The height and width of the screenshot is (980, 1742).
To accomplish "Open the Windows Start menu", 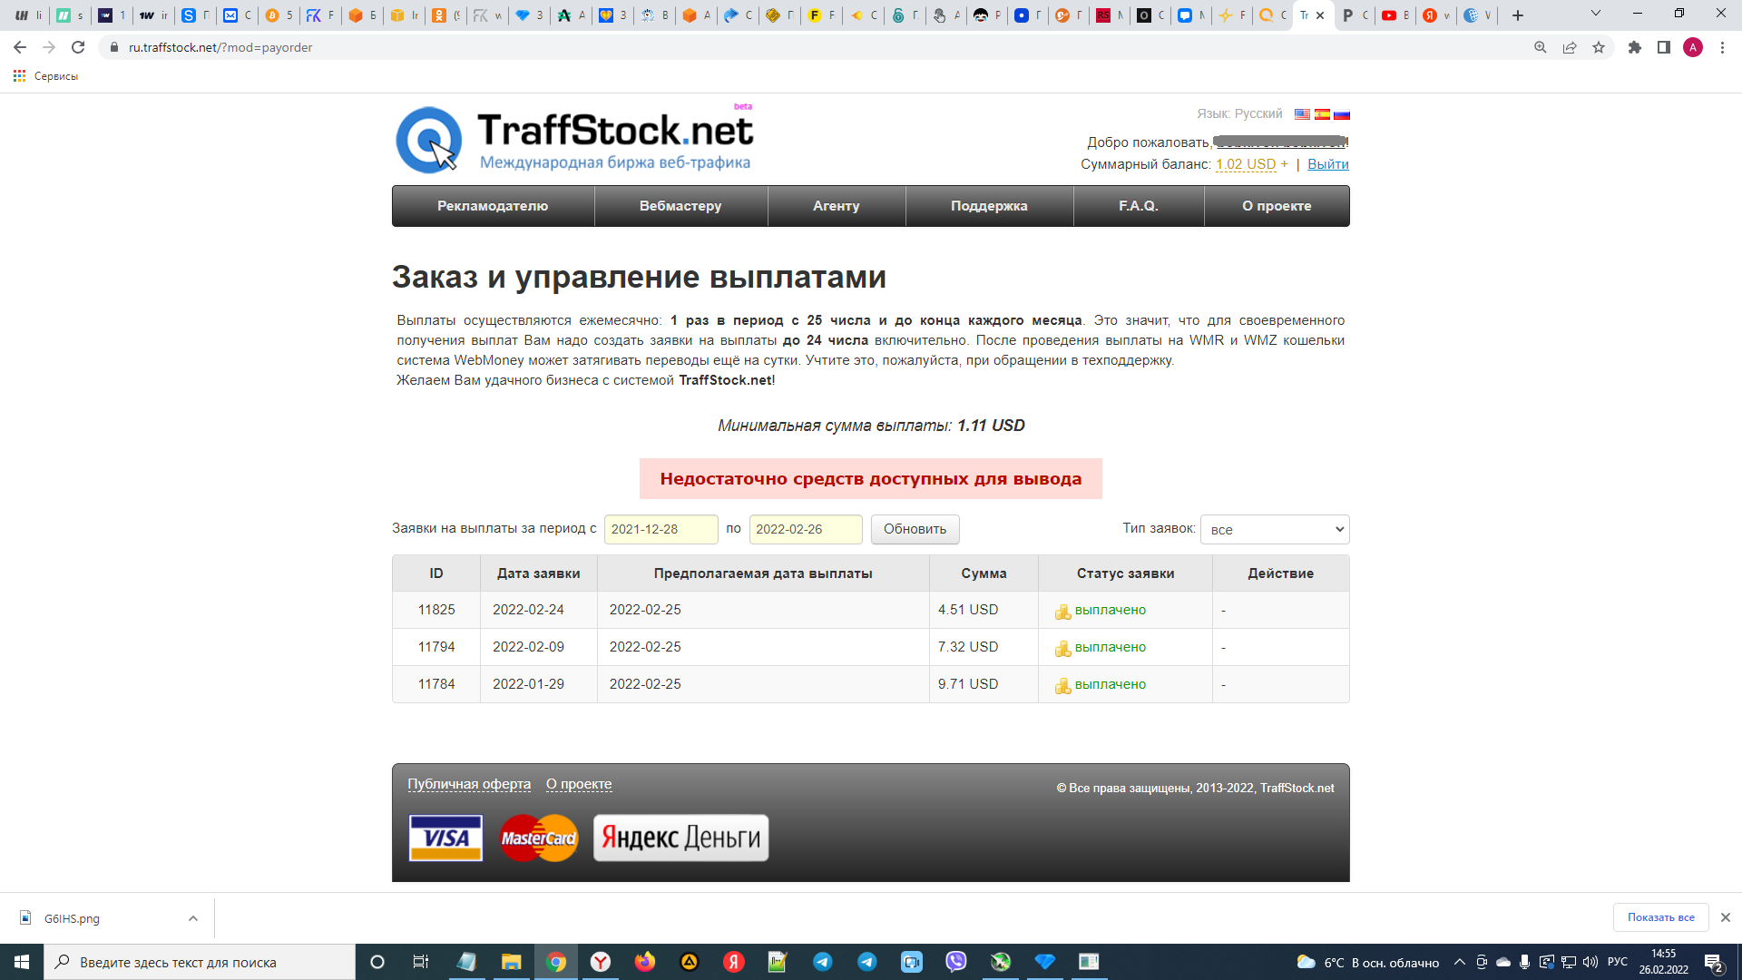I will tap(22, 962).
